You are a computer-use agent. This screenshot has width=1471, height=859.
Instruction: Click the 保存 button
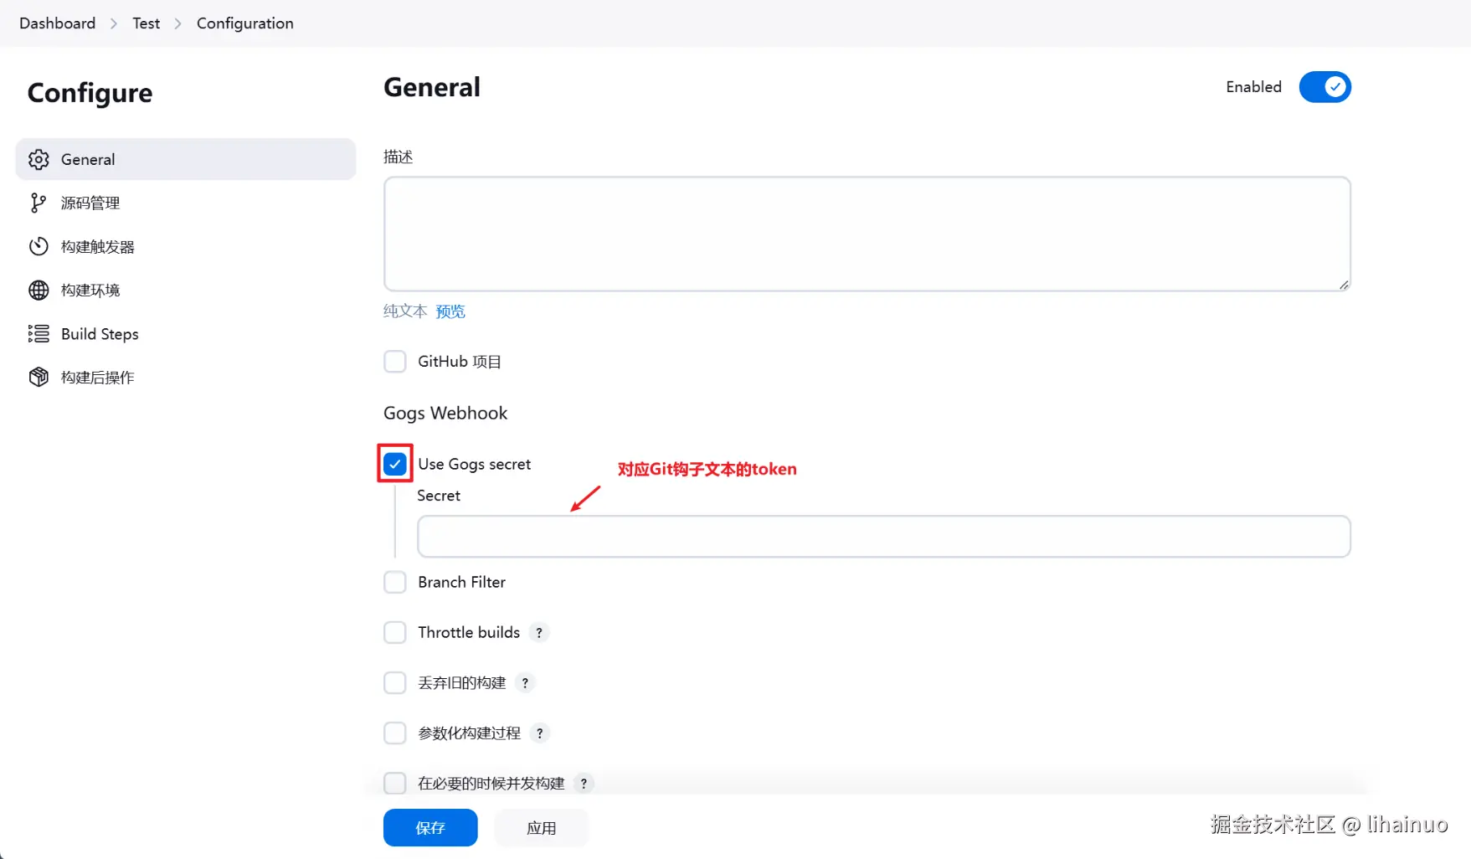coord(429,827)
